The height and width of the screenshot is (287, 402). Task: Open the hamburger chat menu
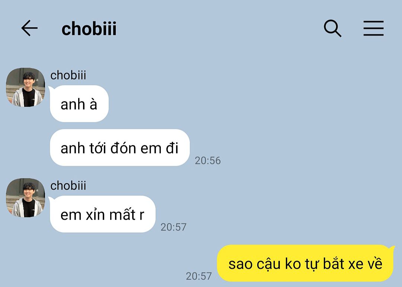[x=373, y=28]
